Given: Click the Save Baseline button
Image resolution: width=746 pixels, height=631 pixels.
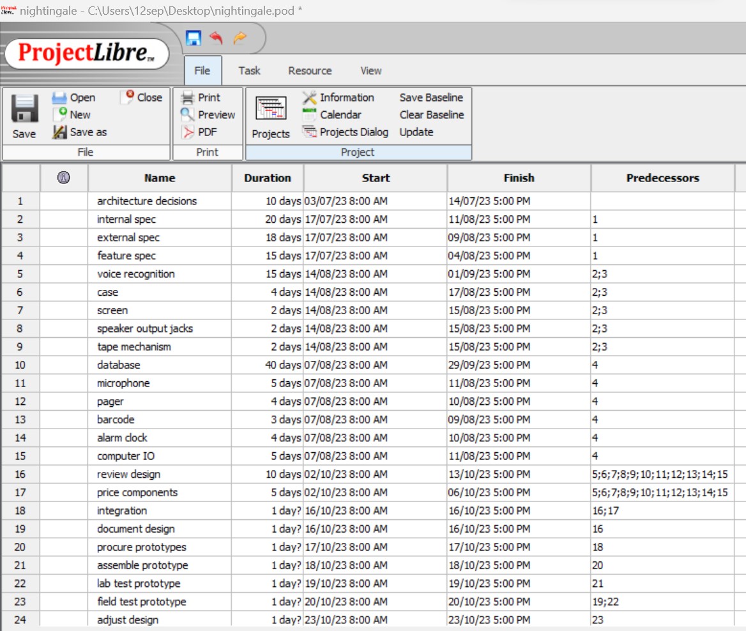Looking at the screenshot, I should click(x=431, y=98).
